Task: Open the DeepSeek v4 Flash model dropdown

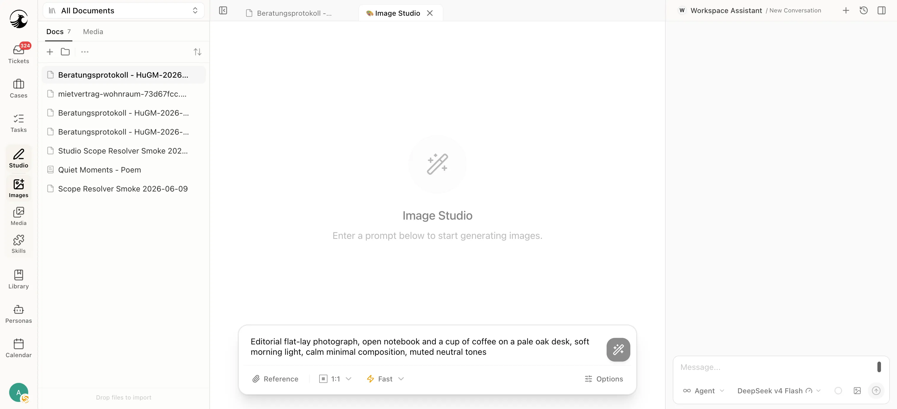Action: tap(779, 391)
